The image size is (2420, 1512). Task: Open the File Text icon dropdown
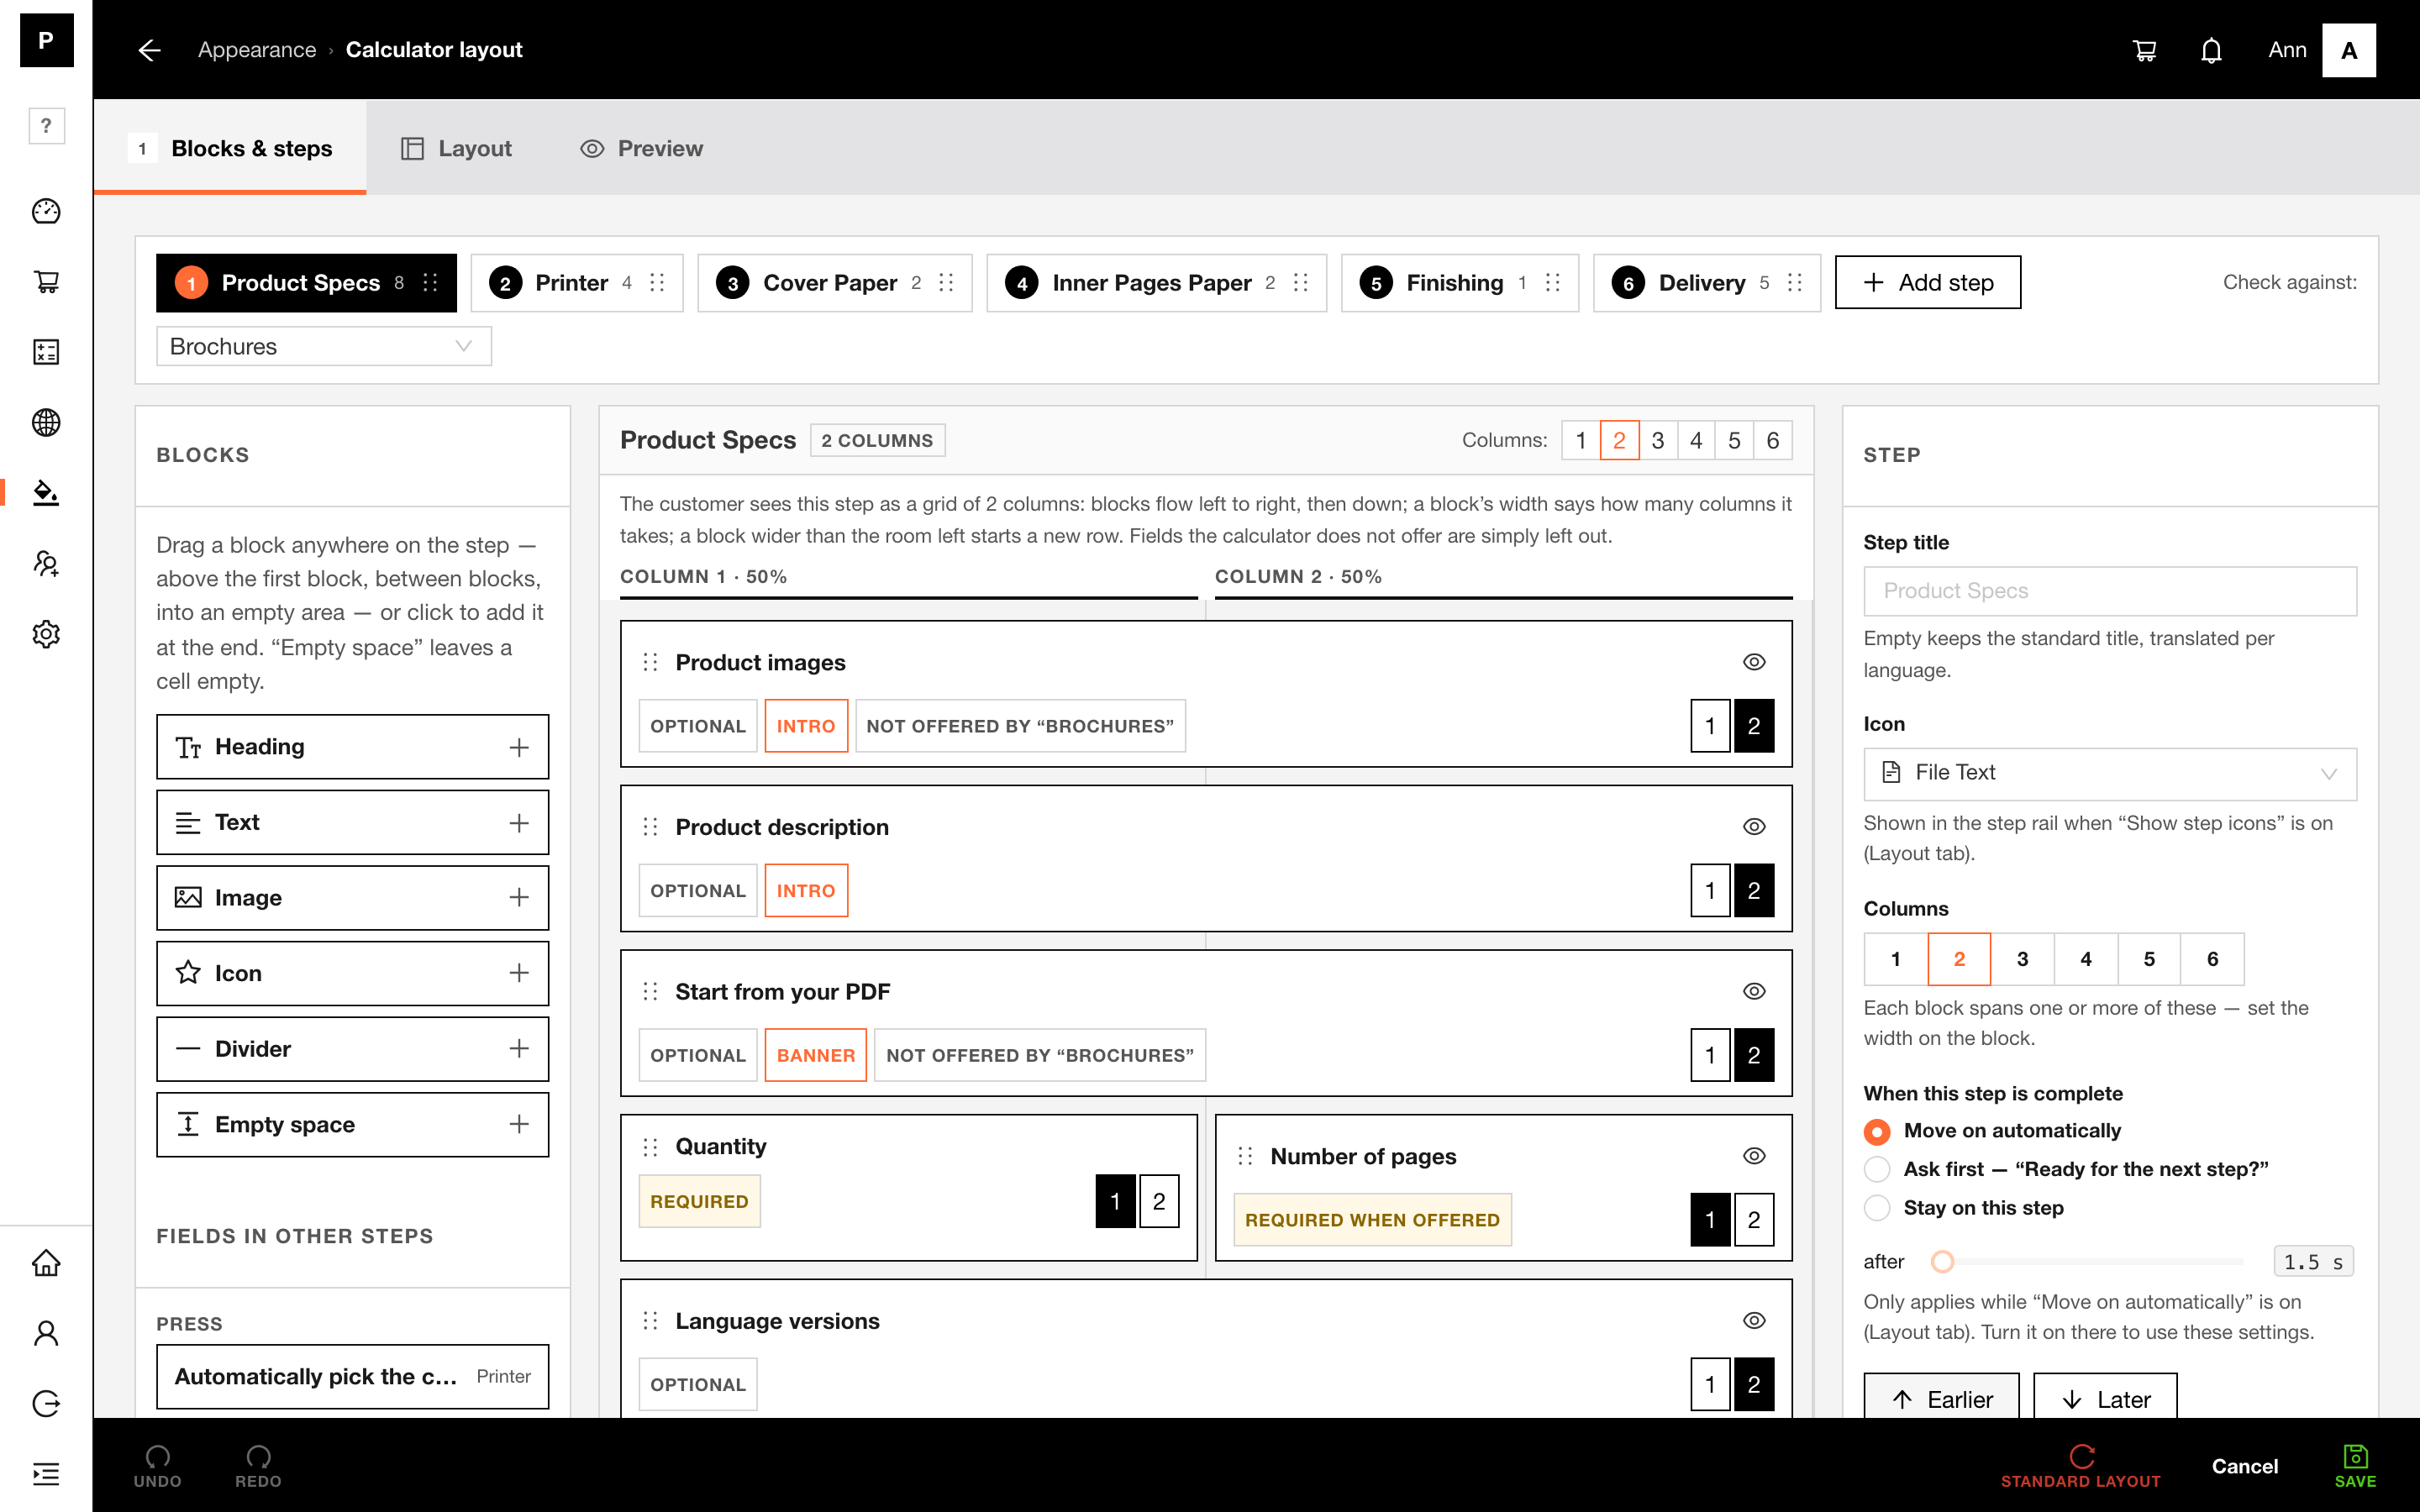pos(2110,773)
